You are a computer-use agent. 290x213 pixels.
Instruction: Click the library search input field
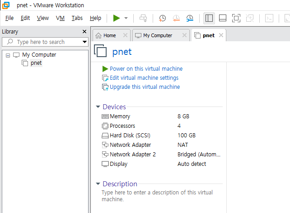tap(45, 42)
